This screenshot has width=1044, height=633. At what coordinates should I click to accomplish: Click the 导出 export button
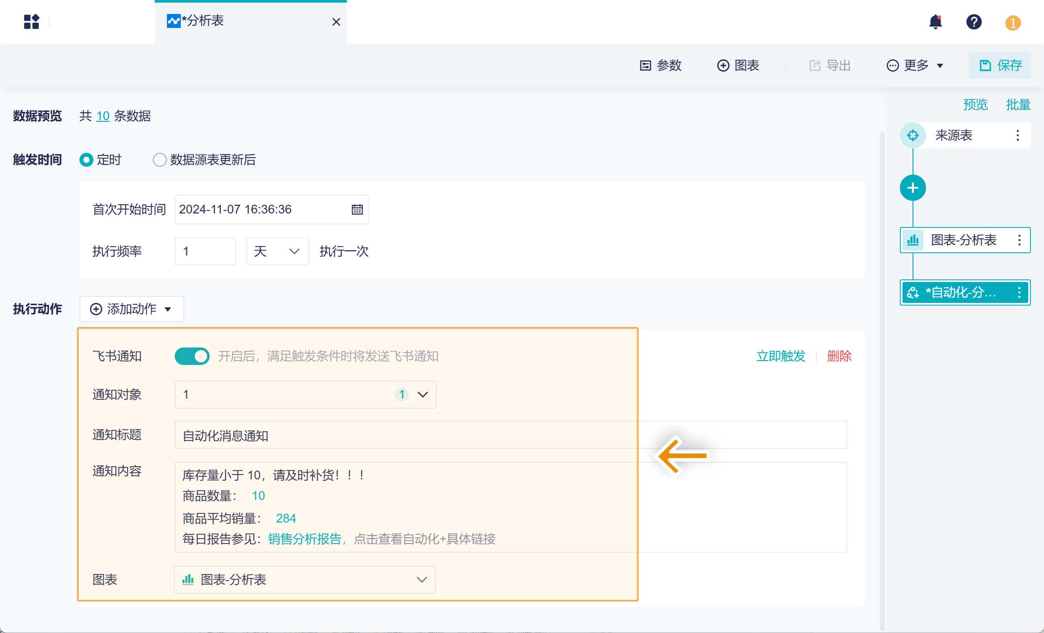click(830, 65)
